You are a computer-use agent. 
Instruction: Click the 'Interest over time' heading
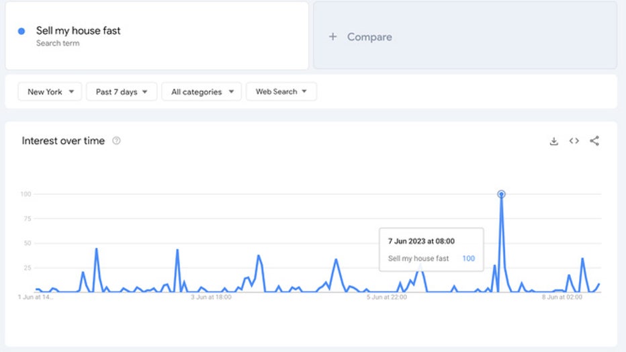point(63,141)
